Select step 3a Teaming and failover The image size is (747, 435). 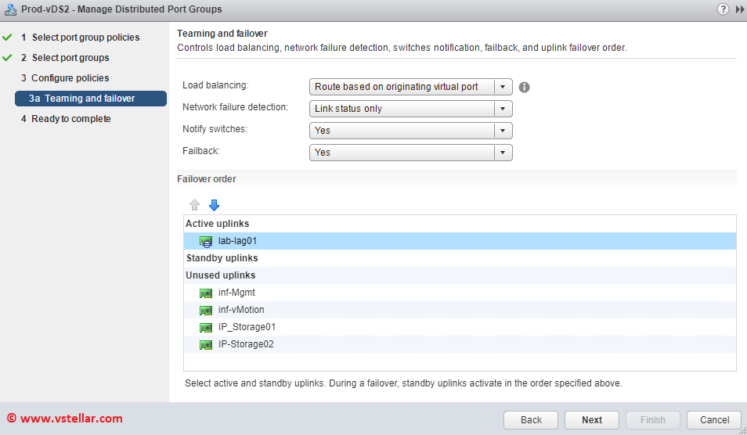click(x=90, y=99)
